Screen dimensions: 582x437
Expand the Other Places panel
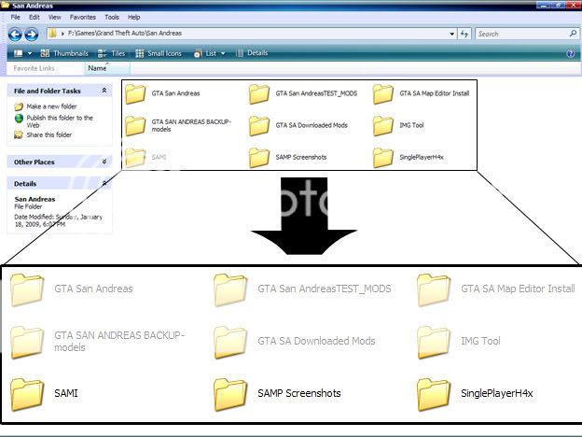(x=104, y=162)
